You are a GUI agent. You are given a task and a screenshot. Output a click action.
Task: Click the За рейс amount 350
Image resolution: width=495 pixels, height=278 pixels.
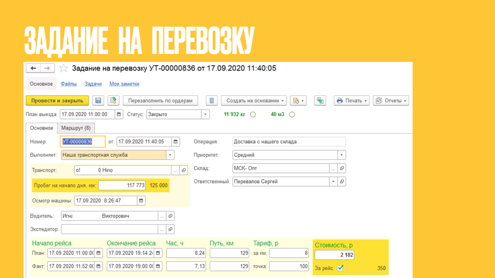tap(367, 268)
